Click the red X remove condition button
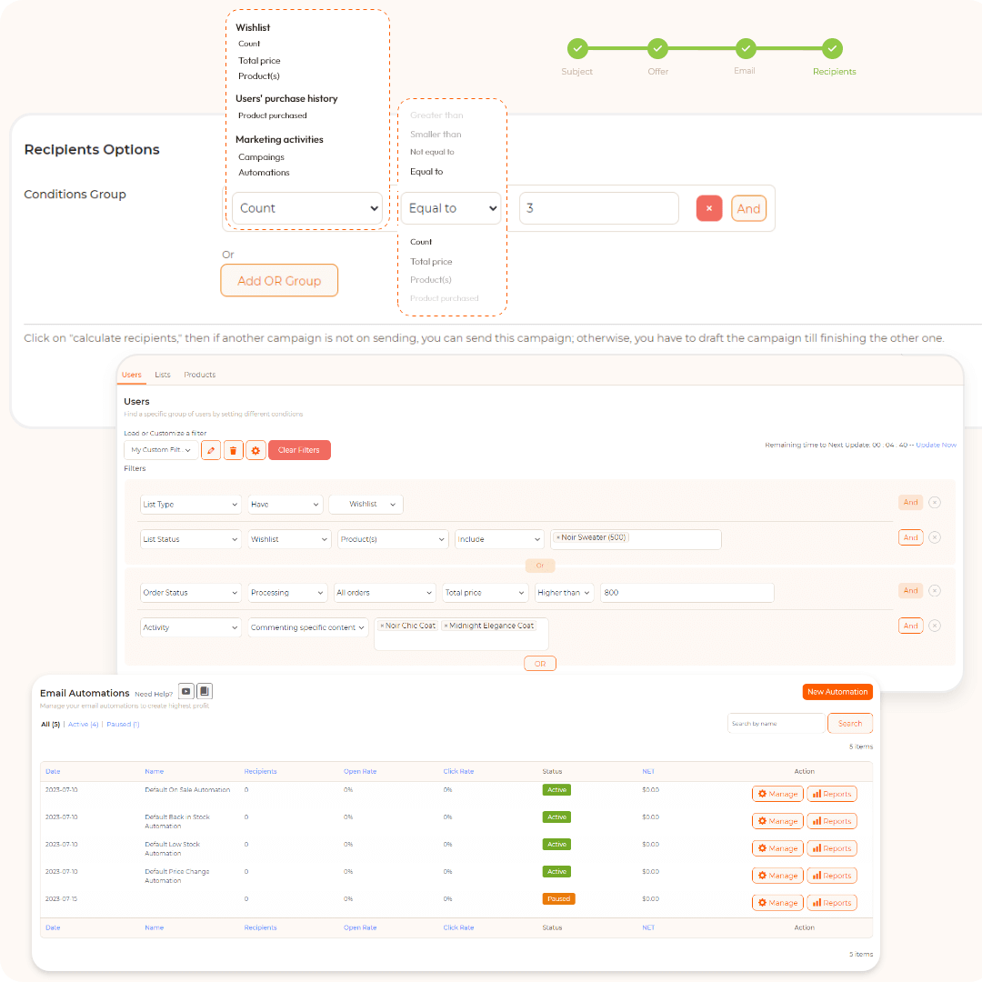This screenshot has height=982, width=982. click(709, 208)
